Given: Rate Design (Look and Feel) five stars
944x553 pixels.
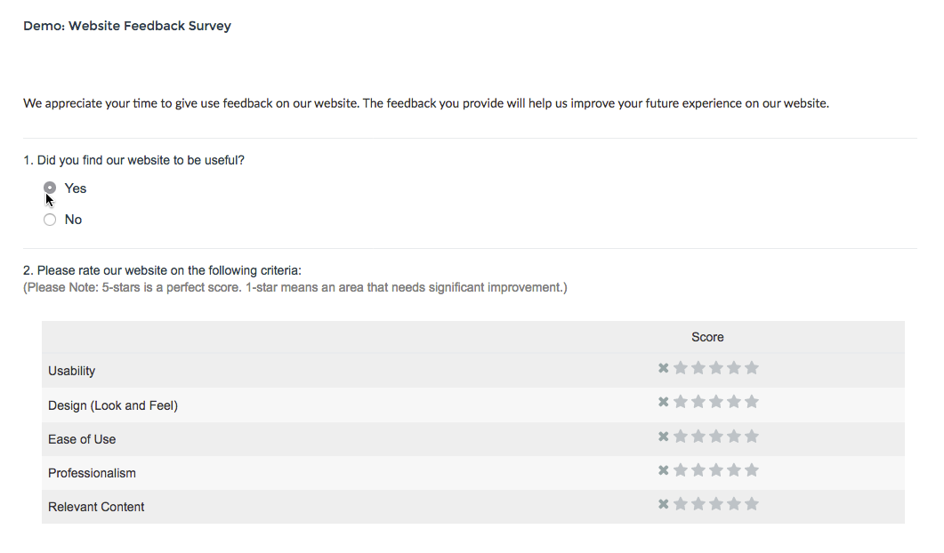Looking at the screenshot, I should coord(752,402).
